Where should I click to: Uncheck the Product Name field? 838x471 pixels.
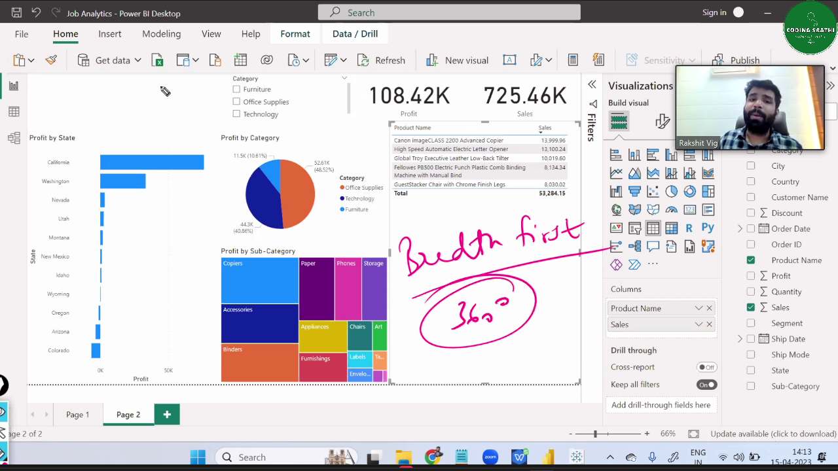coord(750,260)
